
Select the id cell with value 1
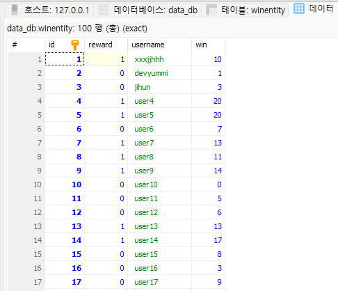tap(65, 59)
